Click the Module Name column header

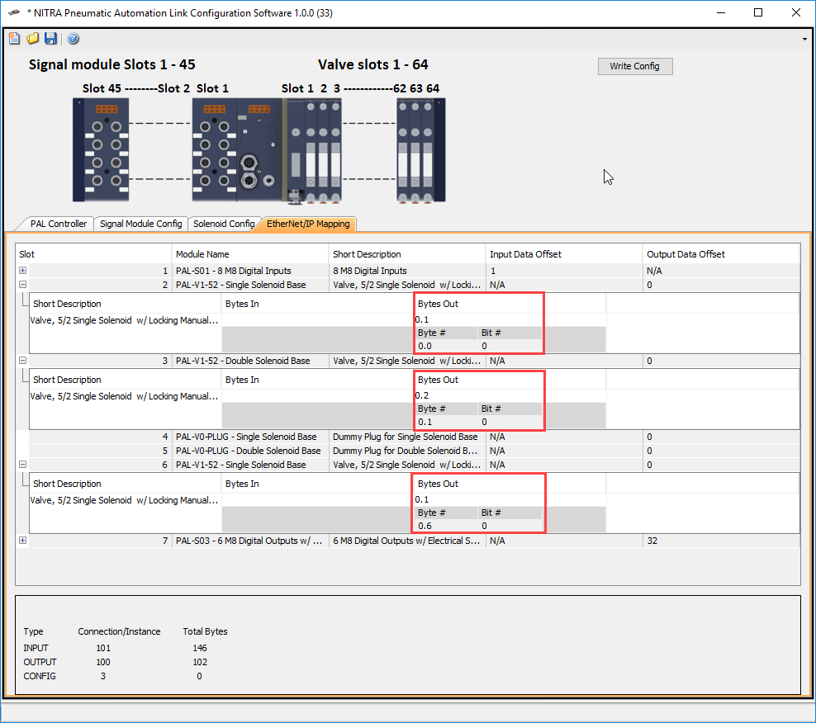249,254
